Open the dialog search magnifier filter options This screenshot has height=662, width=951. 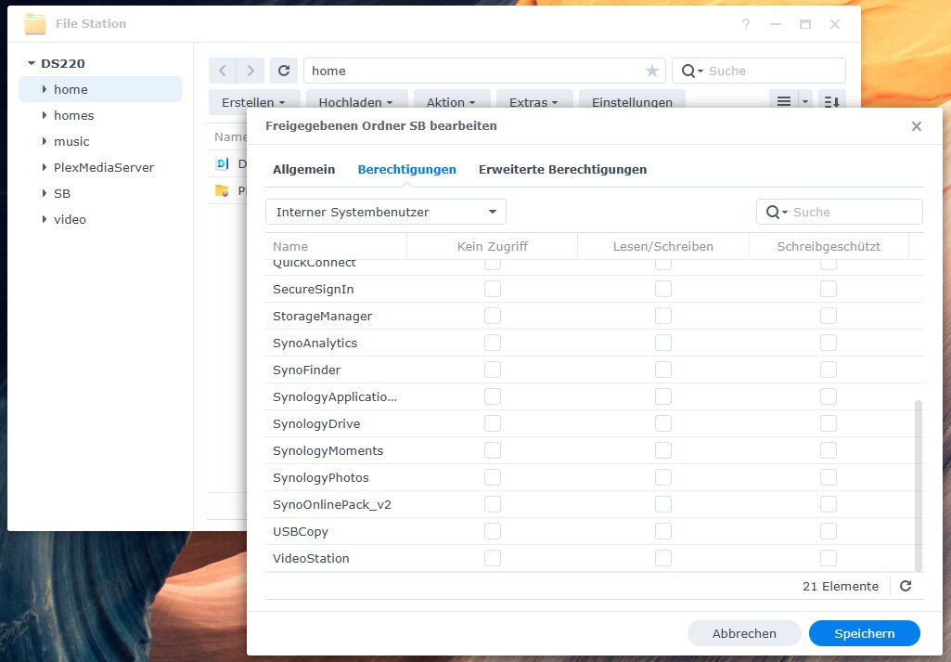pyautogui.click(x=777, y=212)
